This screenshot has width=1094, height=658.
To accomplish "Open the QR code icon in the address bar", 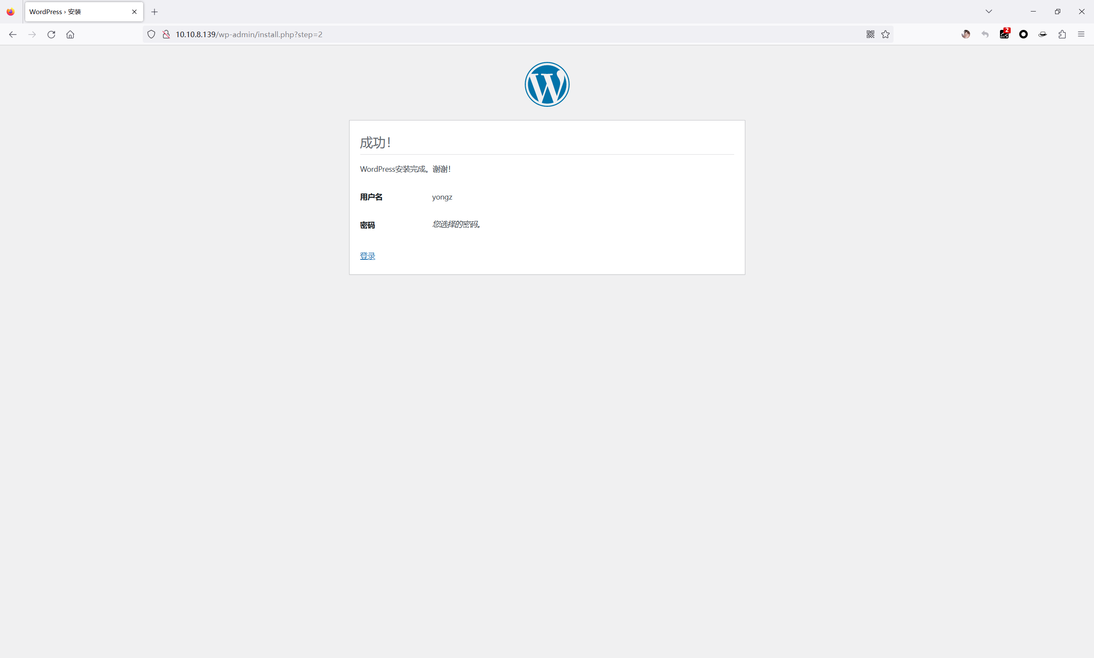I will (x=870, y=35).
